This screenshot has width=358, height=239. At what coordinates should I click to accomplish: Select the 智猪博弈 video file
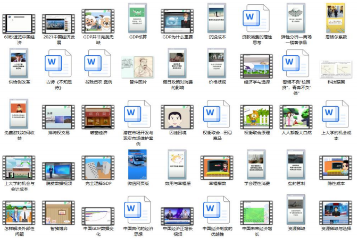tap(59, 212)
